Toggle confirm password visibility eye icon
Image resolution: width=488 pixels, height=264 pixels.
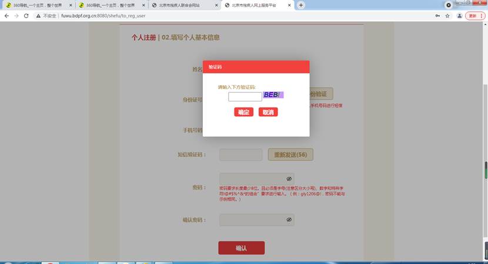pyautogui.click(x=289, y=220)
